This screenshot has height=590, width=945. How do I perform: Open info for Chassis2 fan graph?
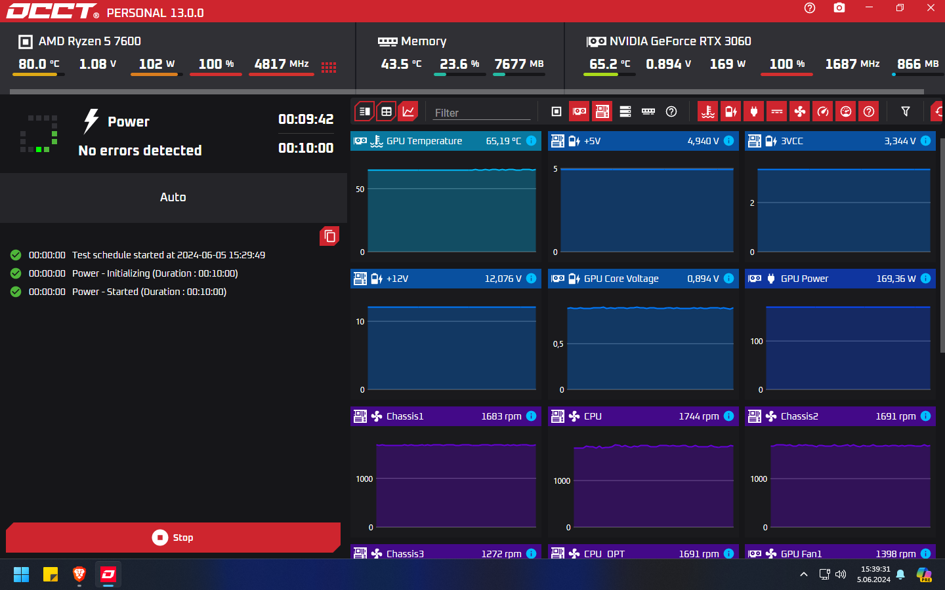click(925, 416)
